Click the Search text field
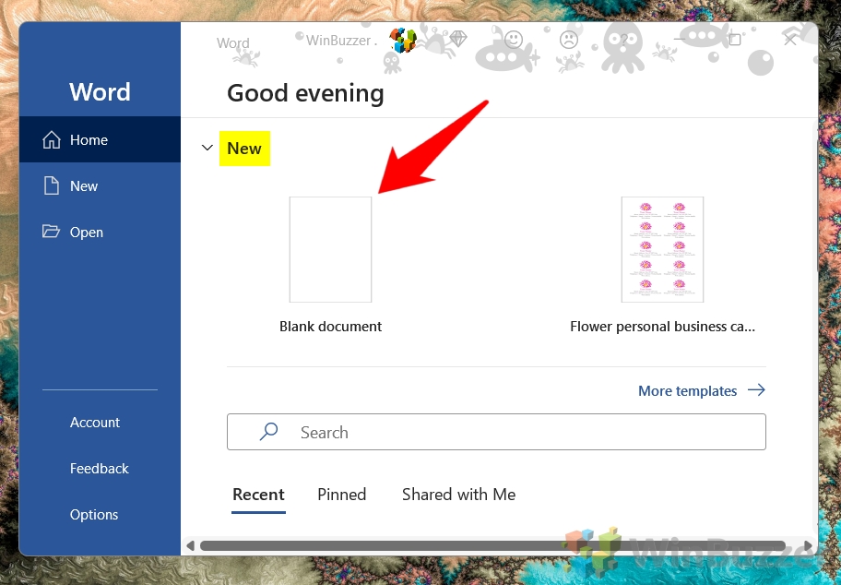Image resolution: width=841 pixels, height=585 pixels. pyautogui.click(x=496, y=432)
